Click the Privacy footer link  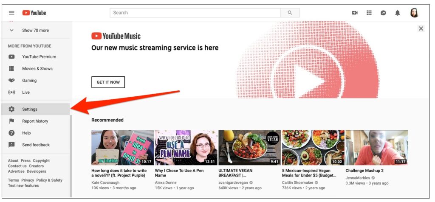[x=28, y=180]
